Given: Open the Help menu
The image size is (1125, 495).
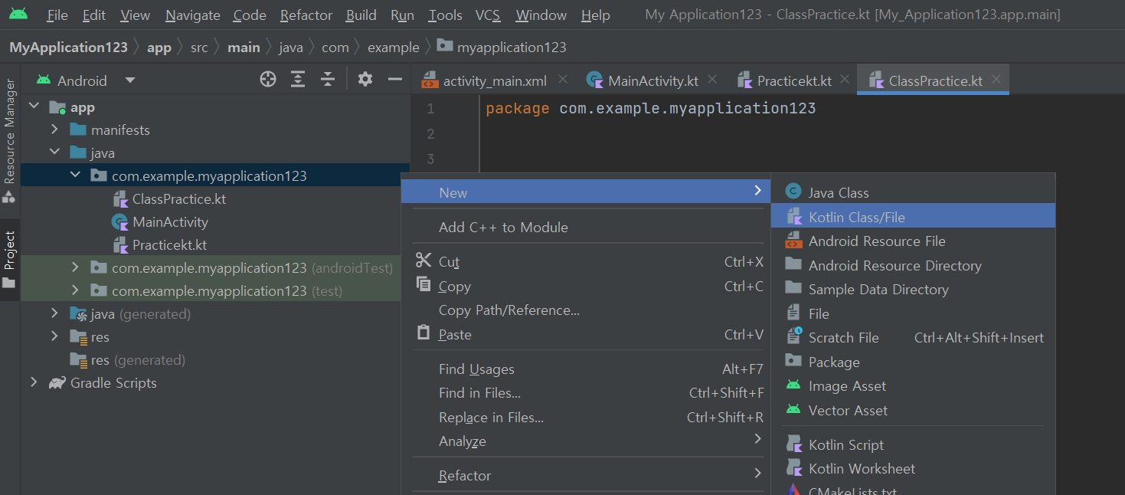Looking at the screenshot, I should point(596,15).
